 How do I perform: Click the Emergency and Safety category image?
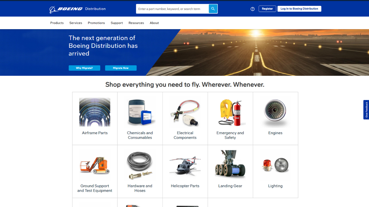(230, 112)
